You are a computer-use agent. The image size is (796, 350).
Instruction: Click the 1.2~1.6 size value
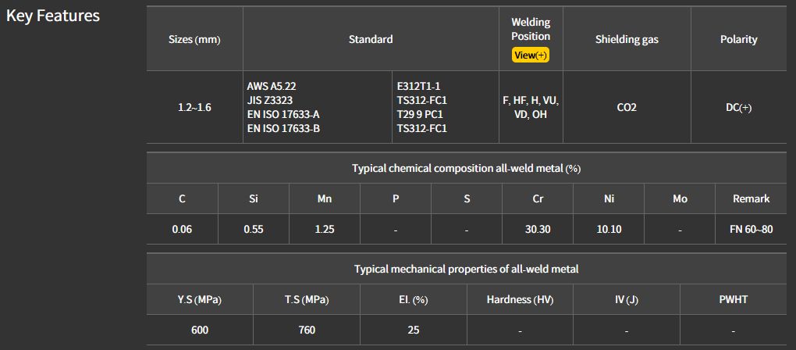(194, 107)
